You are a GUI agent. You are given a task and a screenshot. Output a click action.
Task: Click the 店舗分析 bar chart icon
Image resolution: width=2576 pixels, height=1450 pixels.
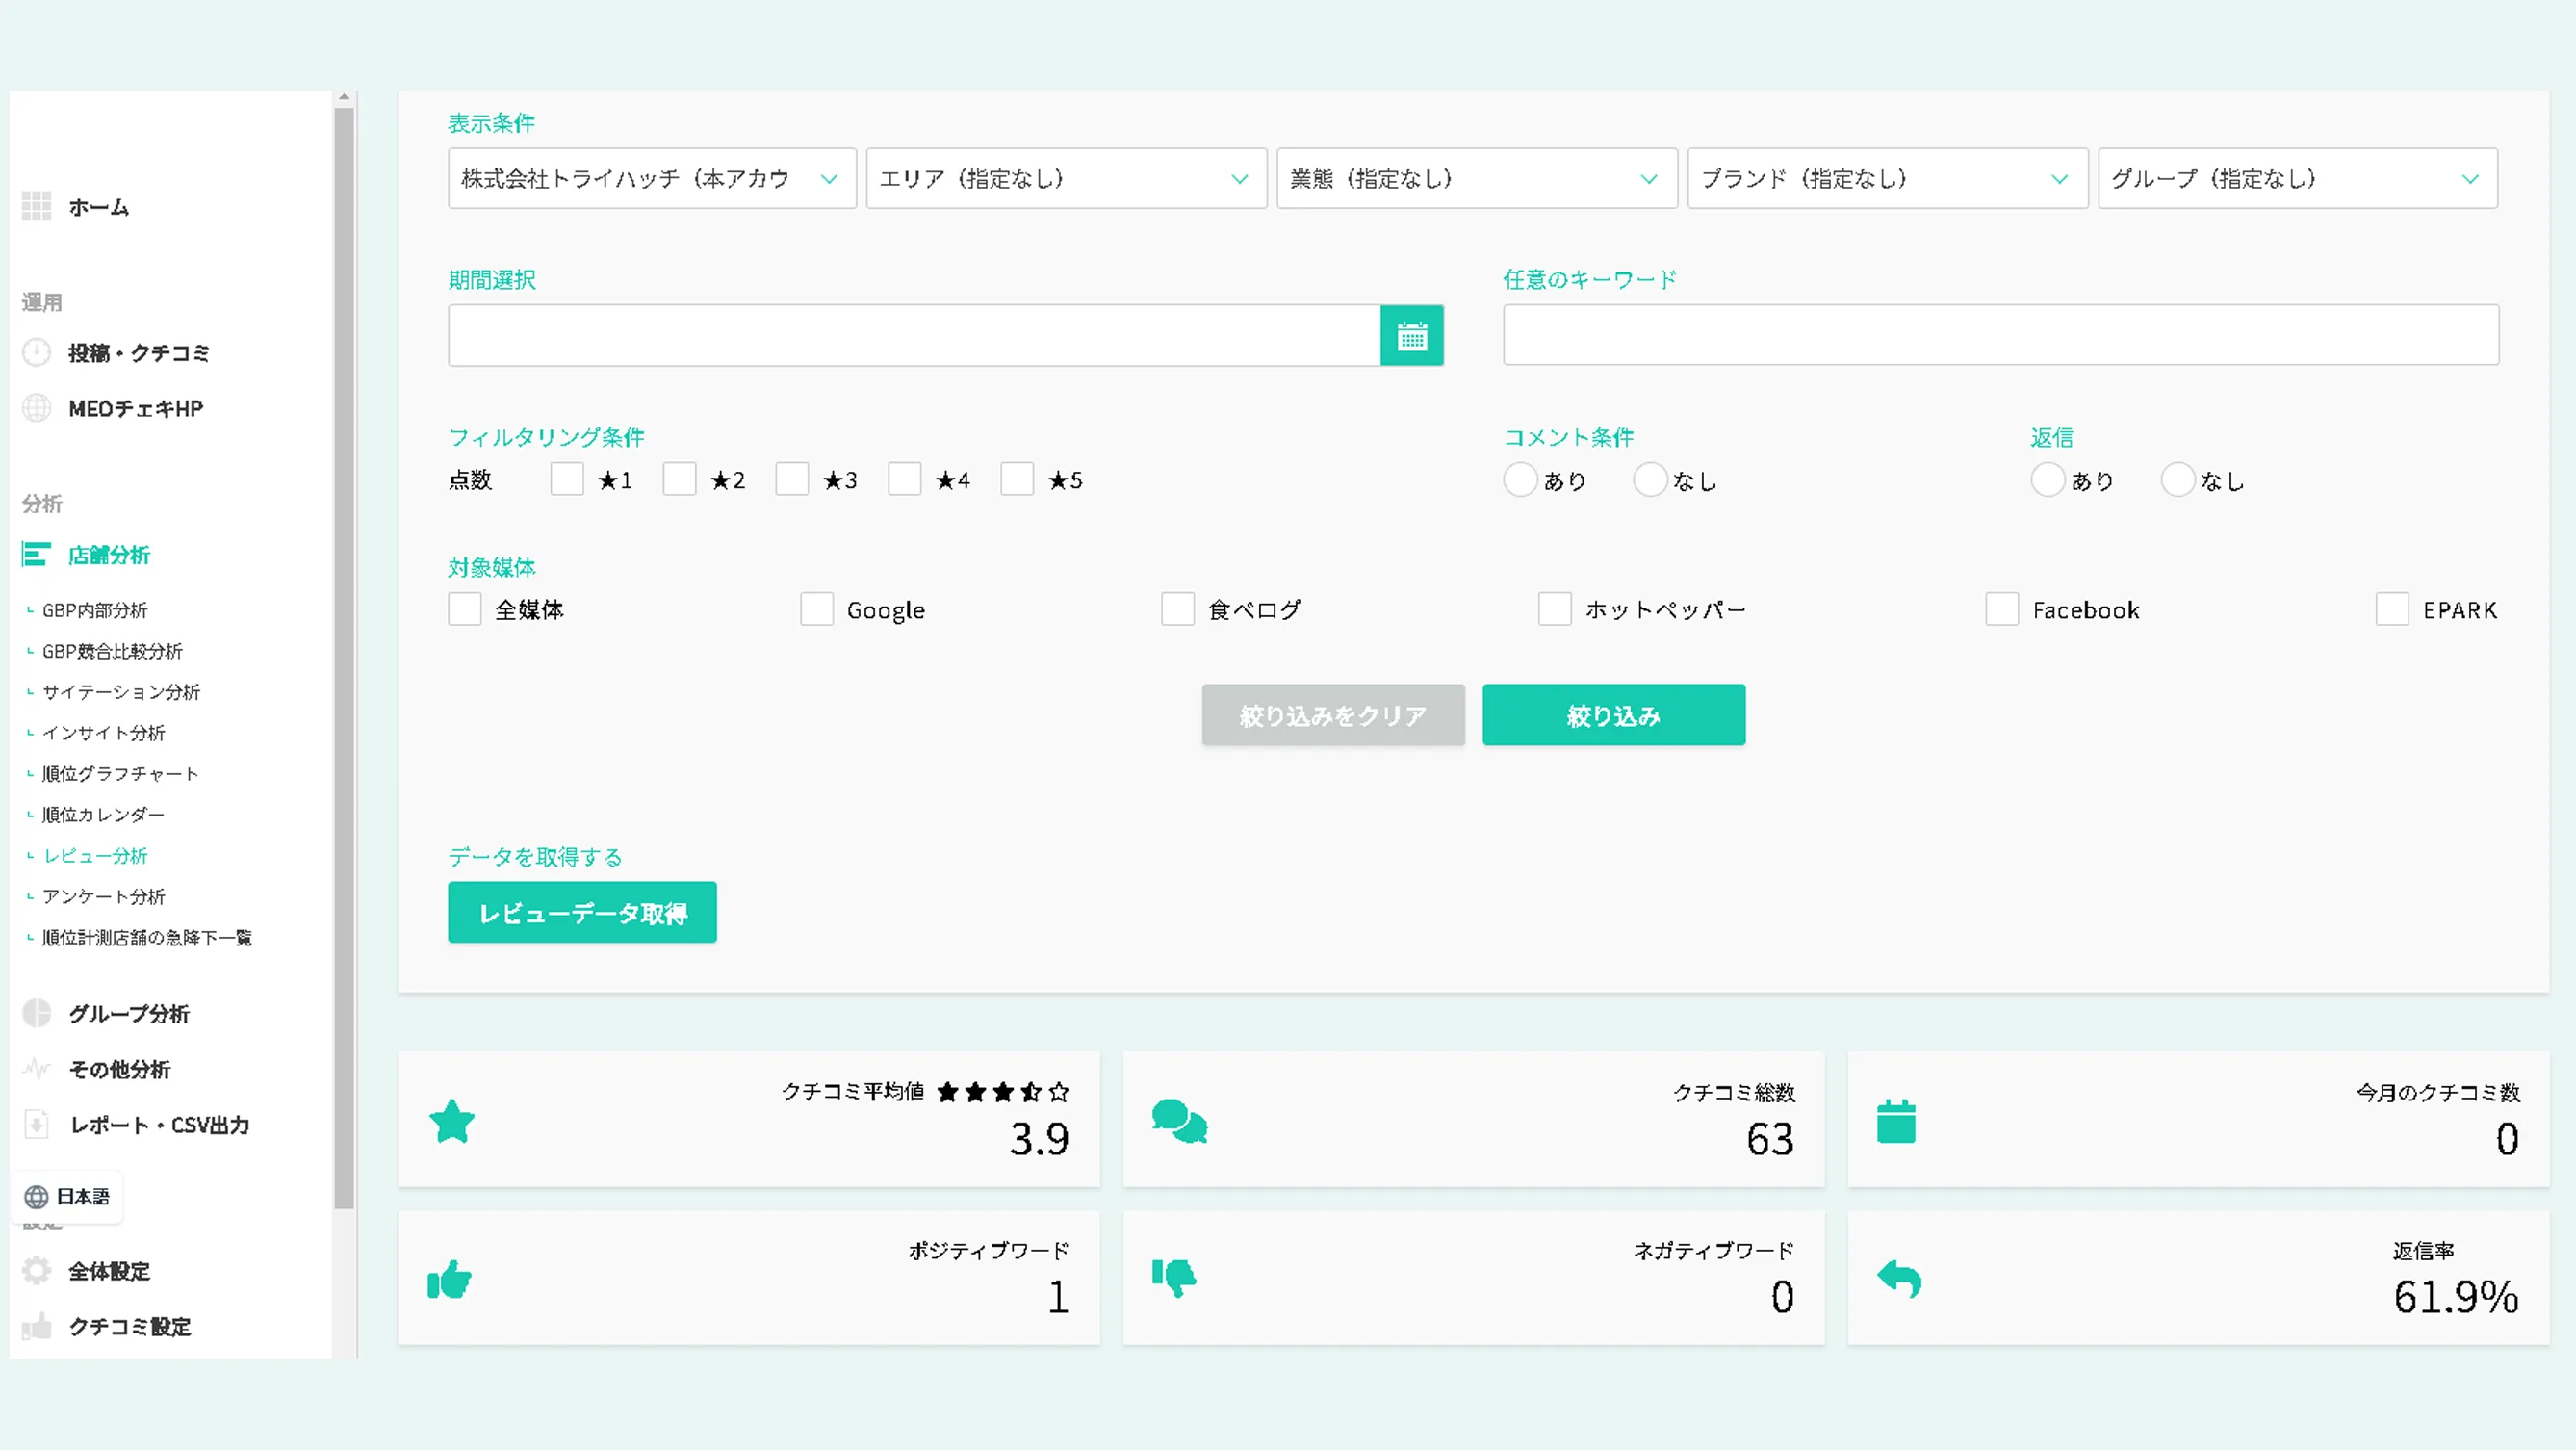pos(36,554)
